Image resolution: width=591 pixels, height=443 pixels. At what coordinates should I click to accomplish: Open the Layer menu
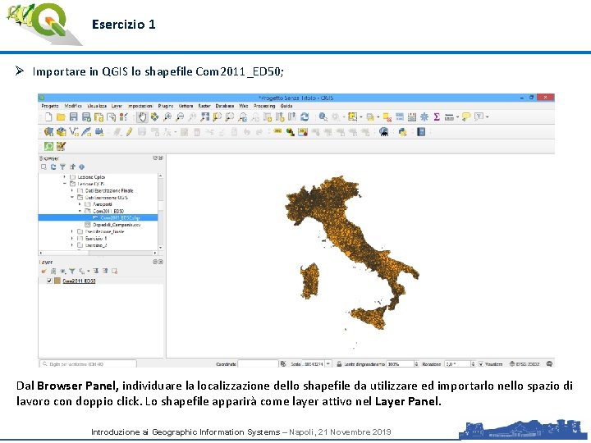tap(117, 106)
